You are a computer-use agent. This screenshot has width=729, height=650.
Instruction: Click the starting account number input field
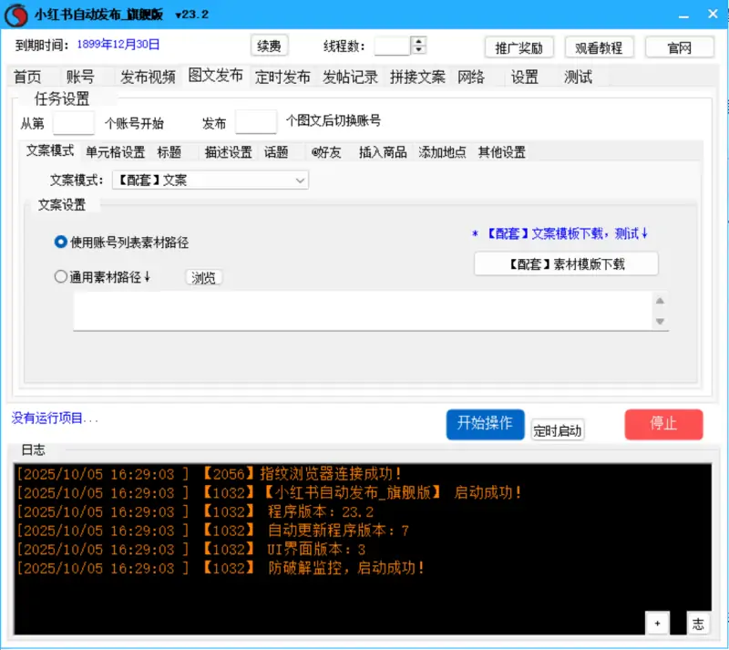tap(74, 122)
